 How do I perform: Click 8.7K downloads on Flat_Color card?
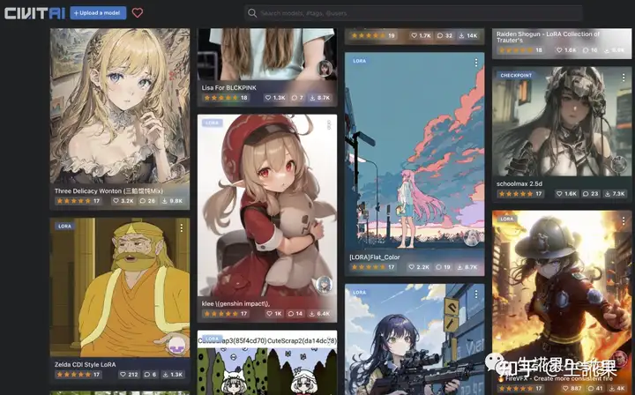click(467, 267)
